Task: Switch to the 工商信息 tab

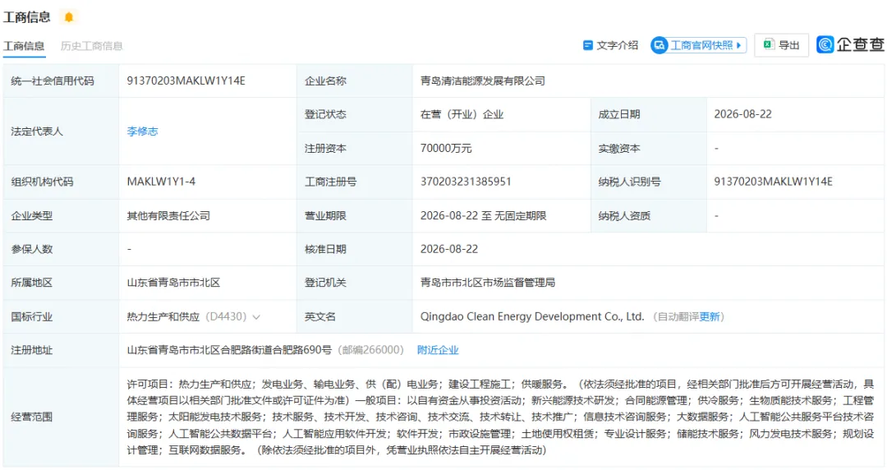Action: (24, 46)
